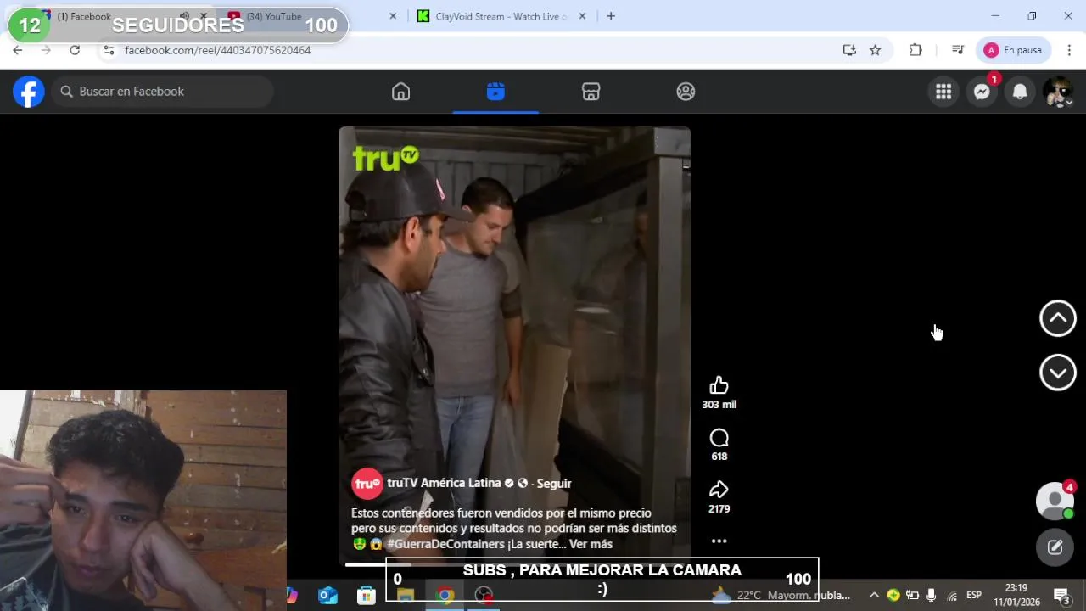Open the OBS taskbar icon
Viewport: 1086px width, 611px height.
(x=484, y=596)
